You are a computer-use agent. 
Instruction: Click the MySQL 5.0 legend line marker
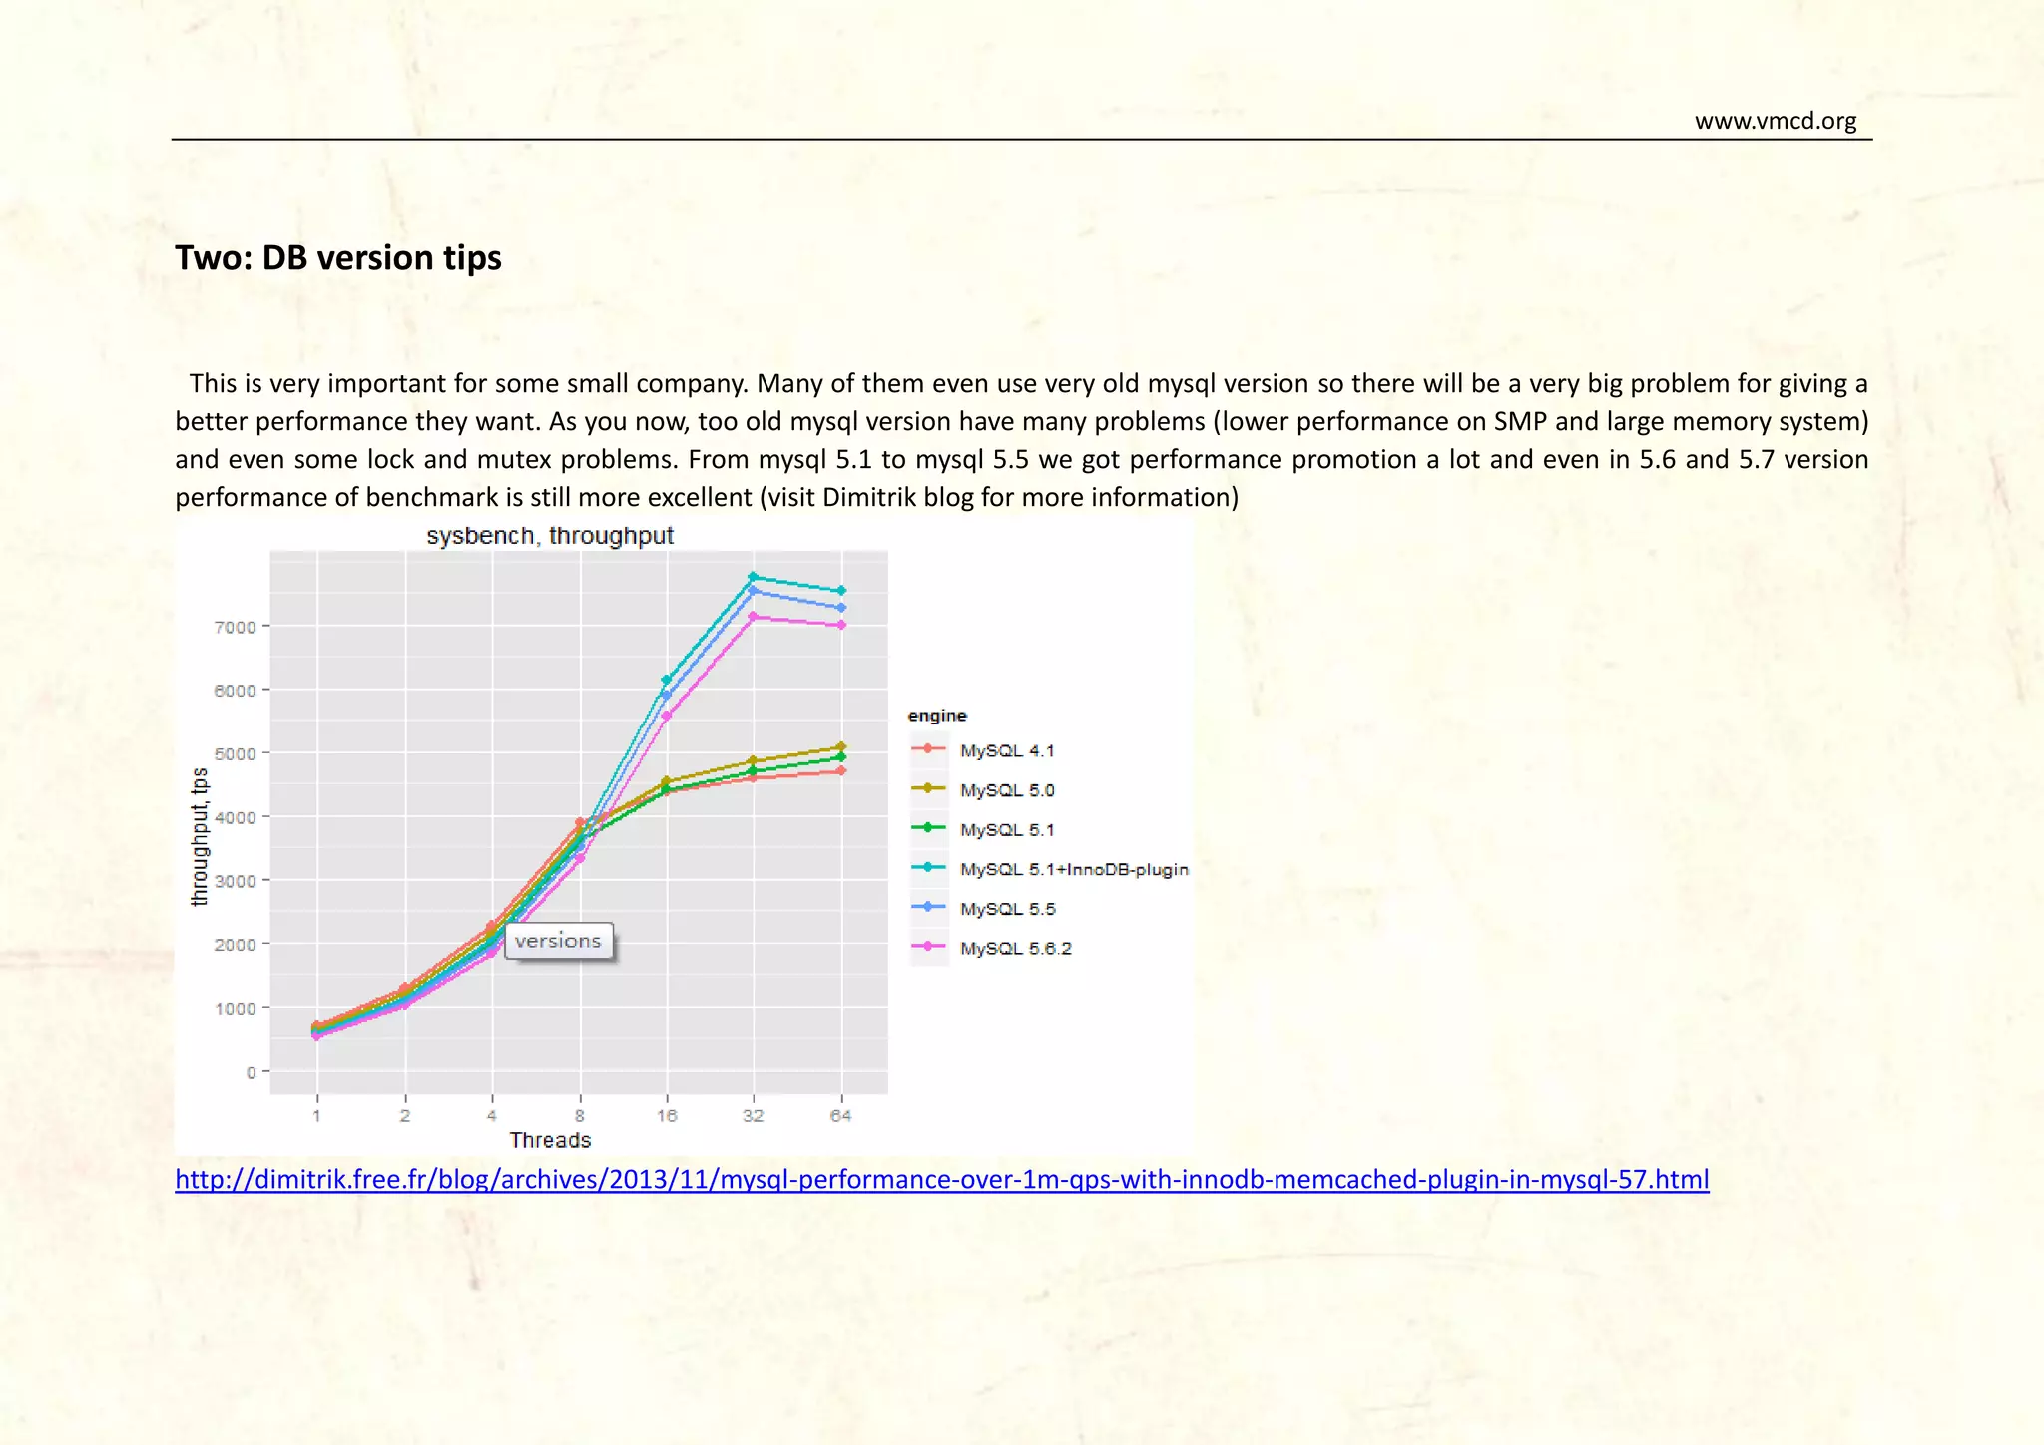pyautogui.click(x=928, y=789)
